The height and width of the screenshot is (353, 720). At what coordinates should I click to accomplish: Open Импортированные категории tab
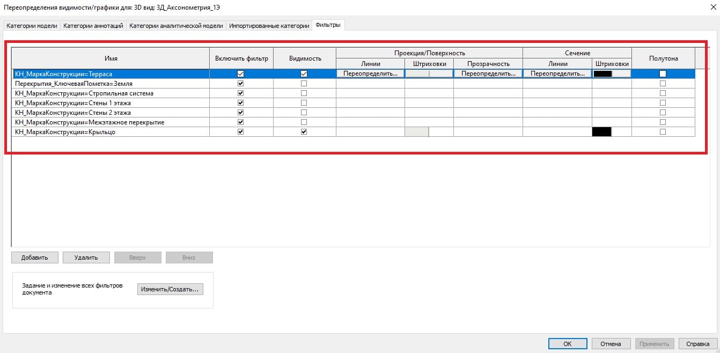coord(269,26)
